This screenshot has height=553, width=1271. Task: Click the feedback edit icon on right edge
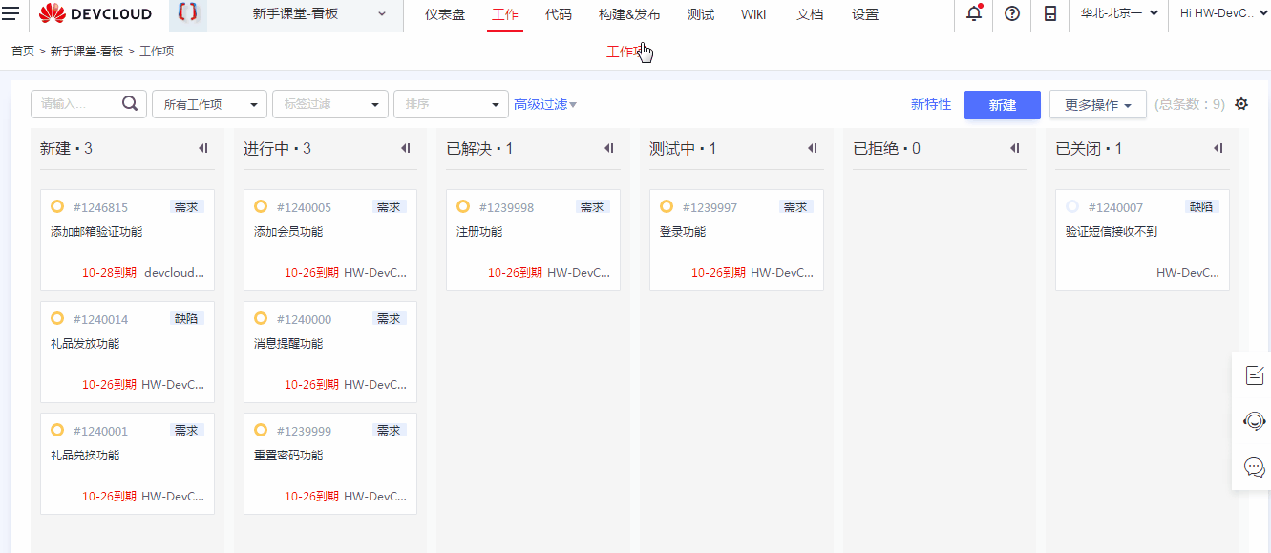click(1254, 374)
